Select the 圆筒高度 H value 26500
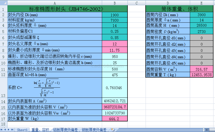Viewport: 215px width, 132px height. tap(201, 25)
